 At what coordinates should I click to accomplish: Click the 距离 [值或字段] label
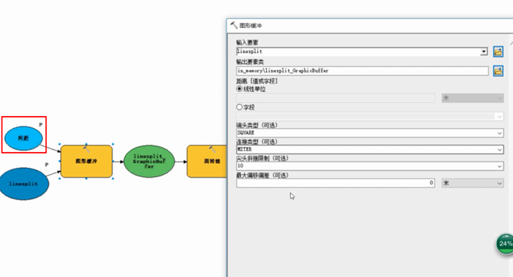tap(256, 81)
